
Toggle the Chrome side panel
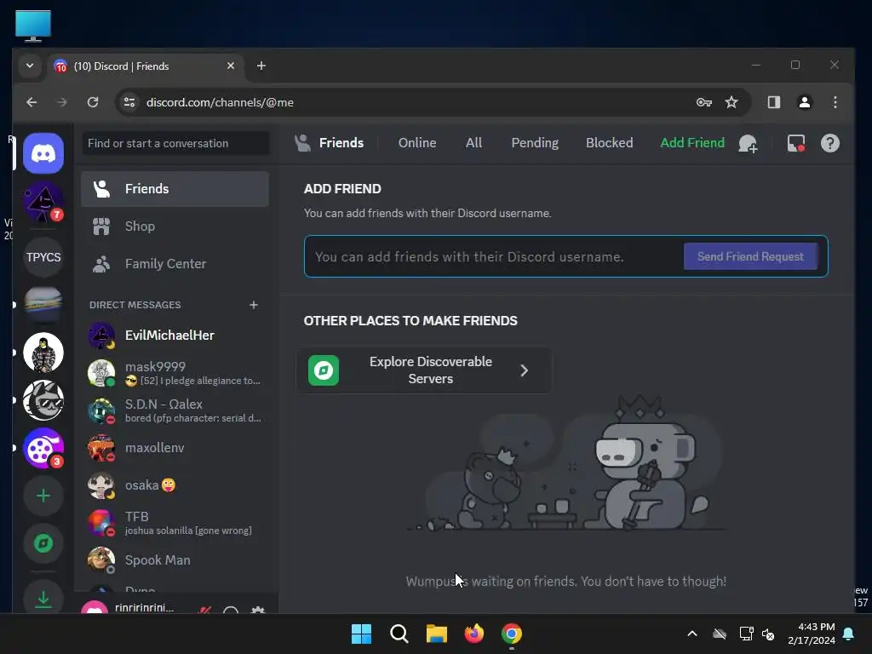(773, 102)
